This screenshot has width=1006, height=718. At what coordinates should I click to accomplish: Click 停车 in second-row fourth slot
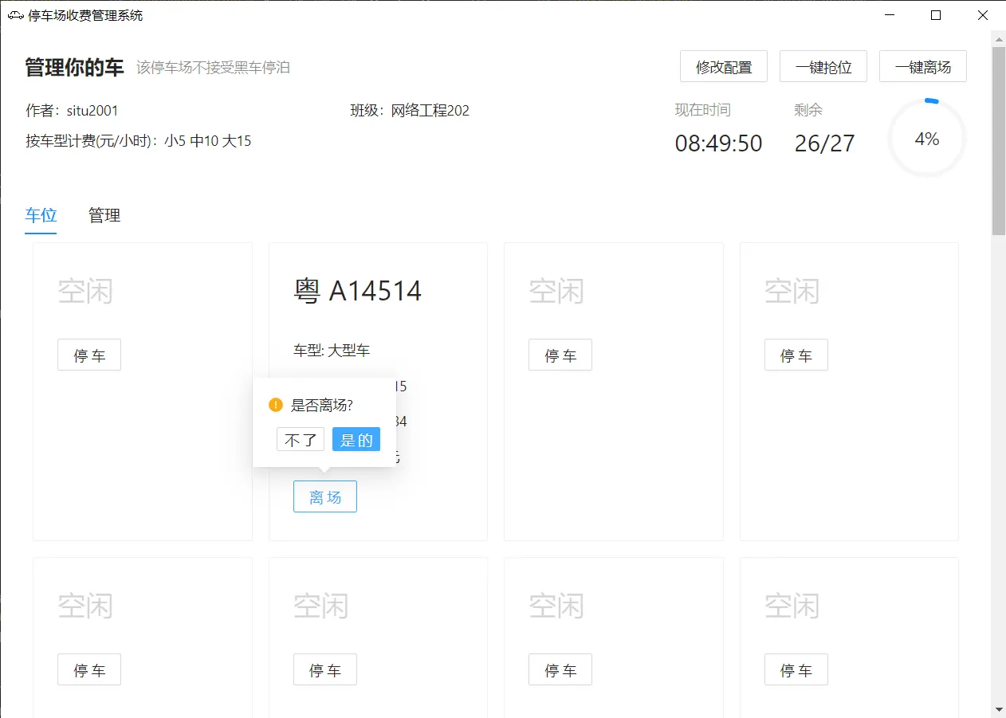[x=796, y=670]
